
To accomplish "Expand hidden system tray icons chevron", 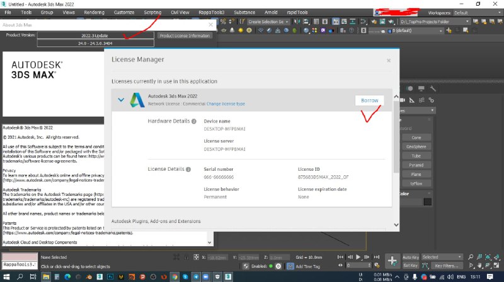I will click(398, 276).
